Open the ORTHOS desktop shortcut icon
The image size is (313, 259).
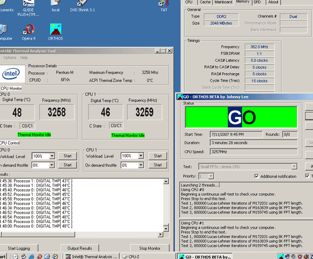[x=56, y=29]
